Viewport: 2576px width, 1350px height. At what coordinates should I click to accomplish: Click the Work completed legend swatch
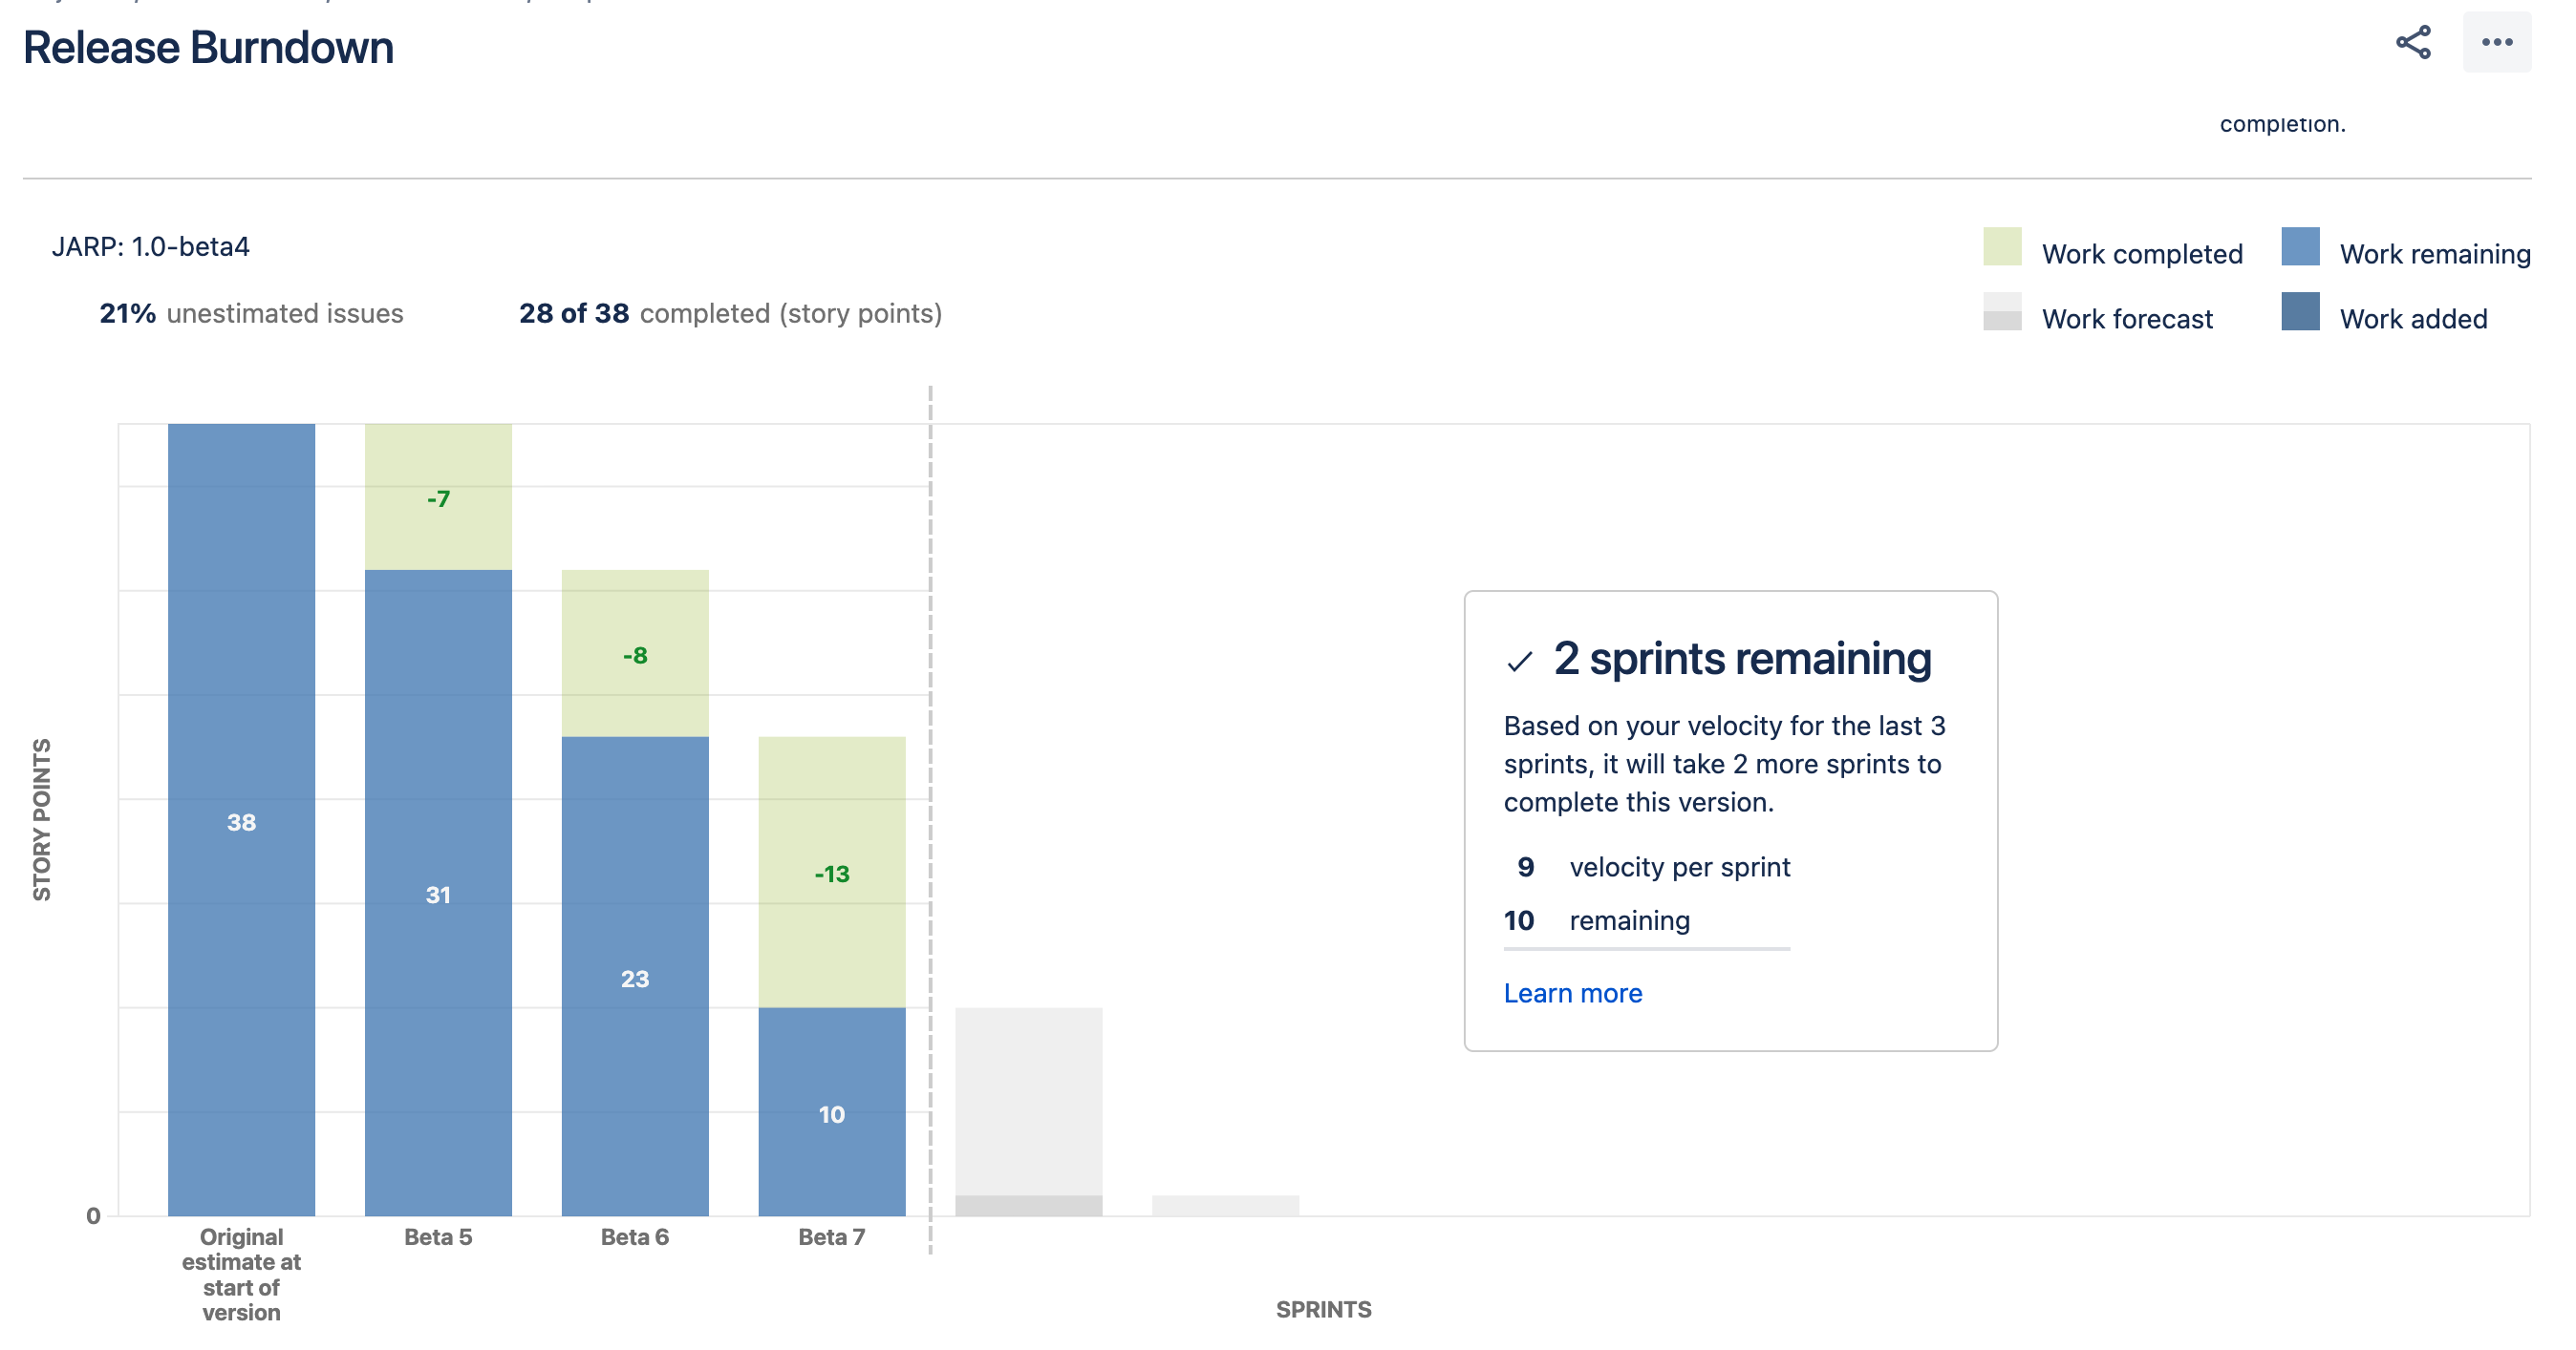coord(2002,247)
